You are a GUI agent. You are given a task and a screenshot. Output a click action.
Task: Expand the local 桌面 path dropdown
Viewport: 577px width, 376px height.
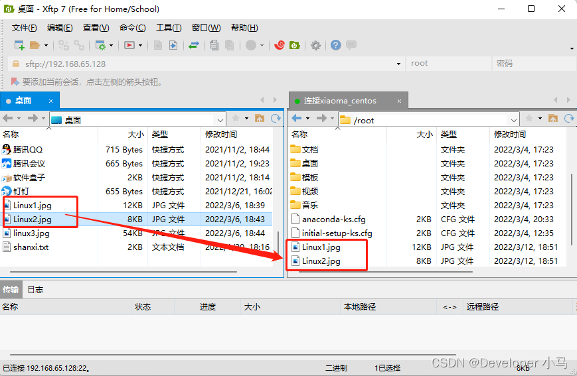pos(220,120)
